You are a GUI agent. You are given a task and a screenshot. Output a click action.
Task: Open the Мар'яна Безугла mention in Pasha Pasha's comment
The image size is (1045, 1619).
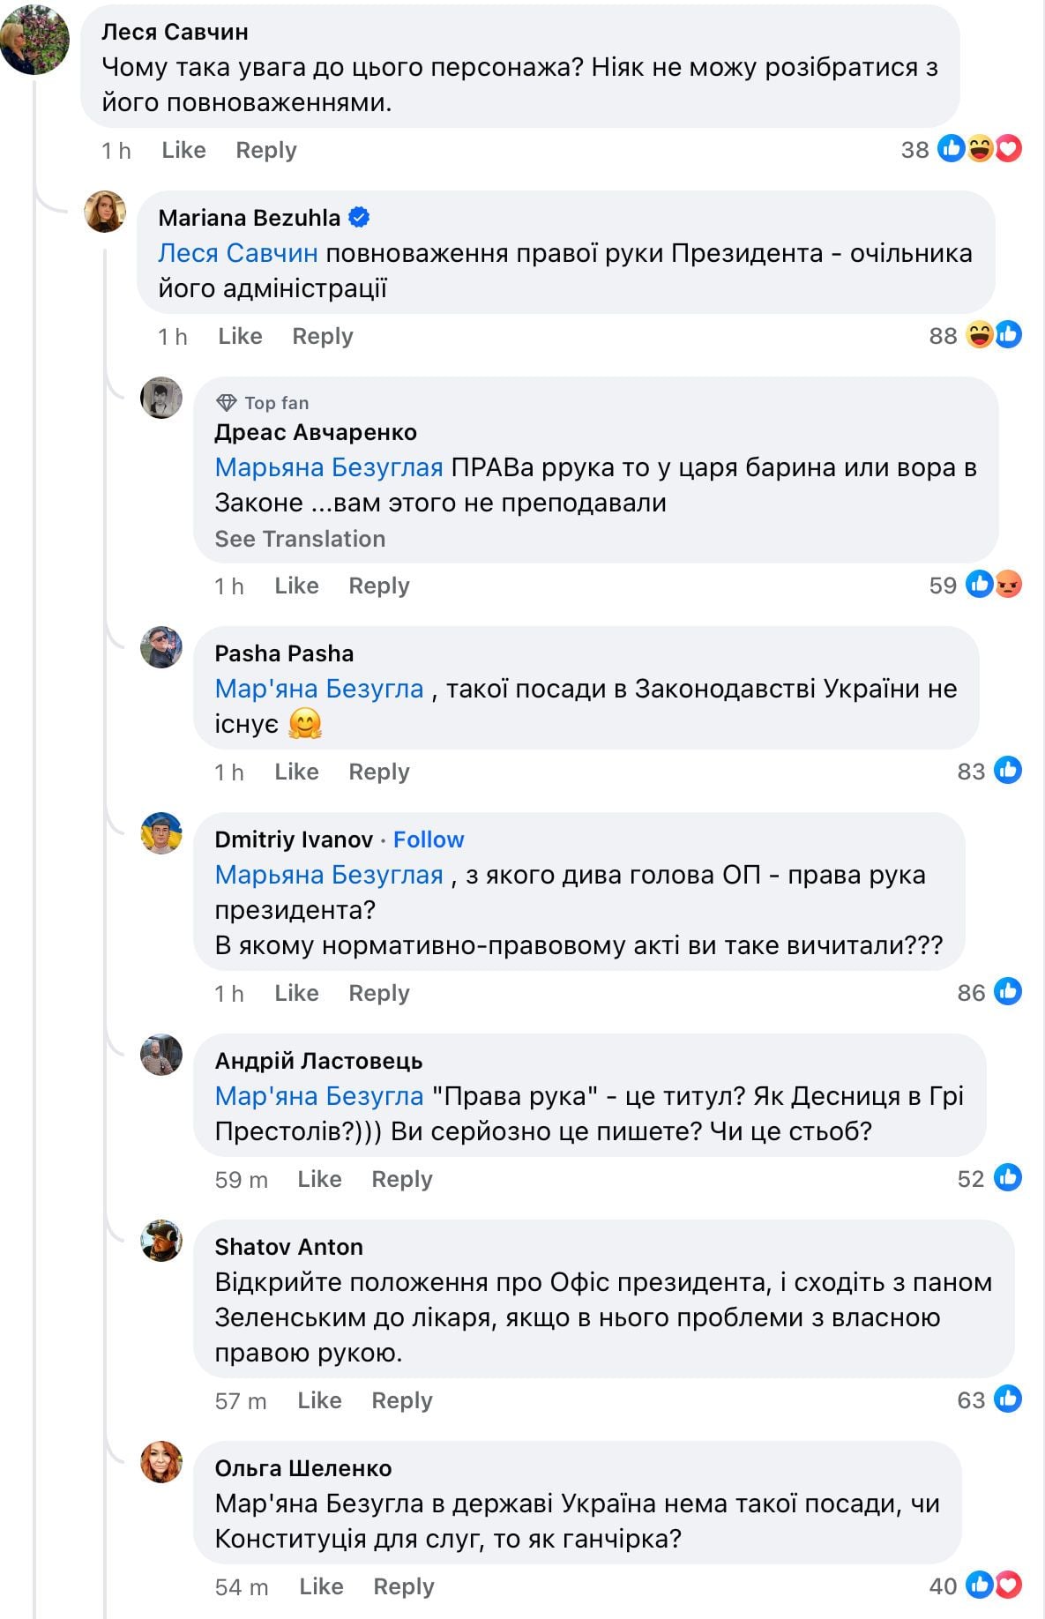tap(319, 689)
